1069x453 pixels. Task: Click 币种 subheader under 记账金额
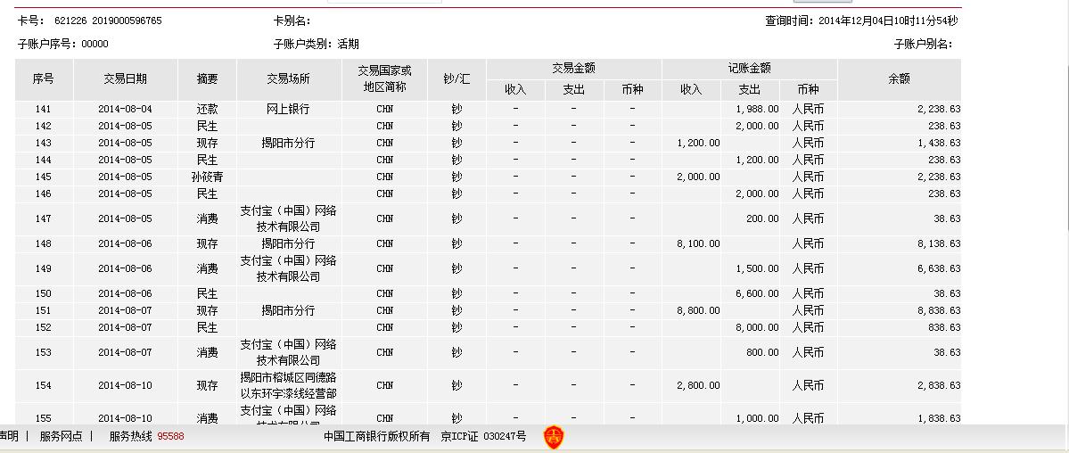(808, 90)
